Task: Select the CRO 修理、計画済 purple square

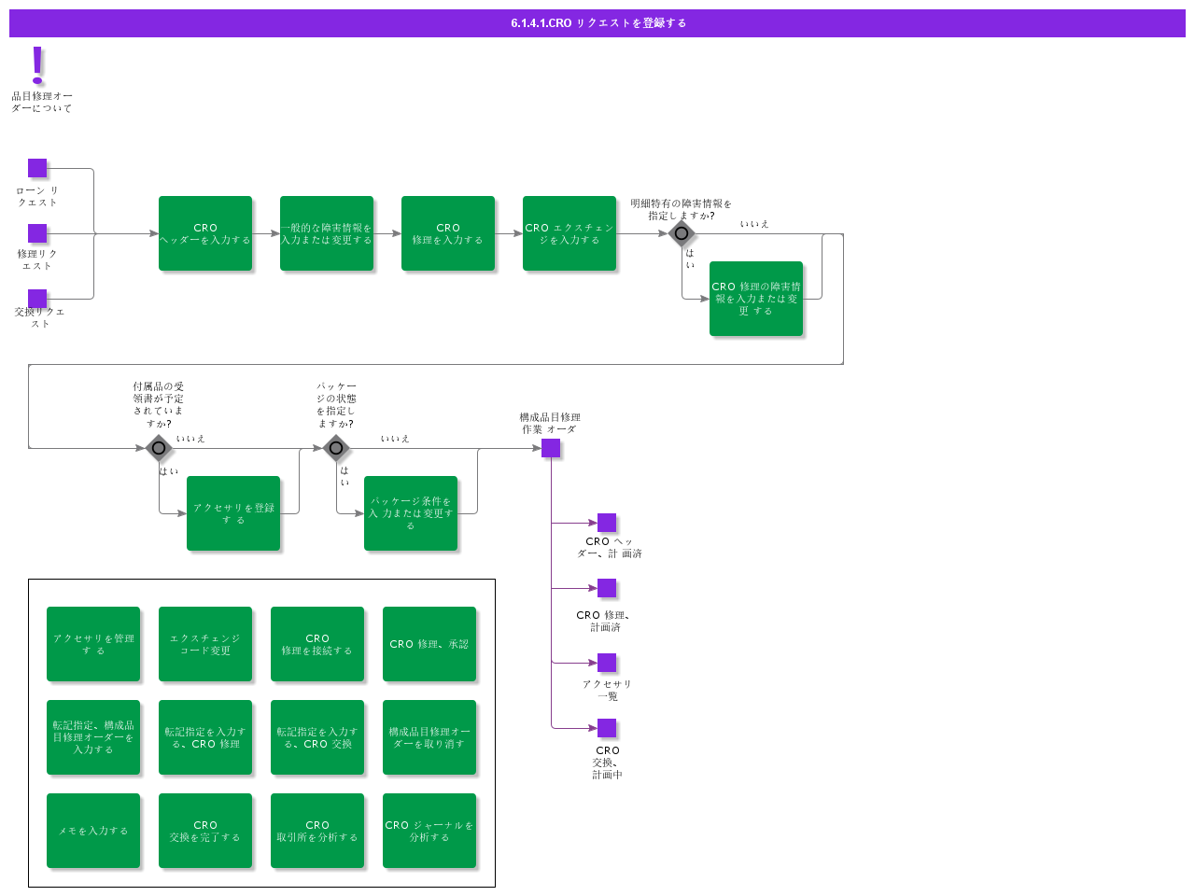Action: coord(607,588)
